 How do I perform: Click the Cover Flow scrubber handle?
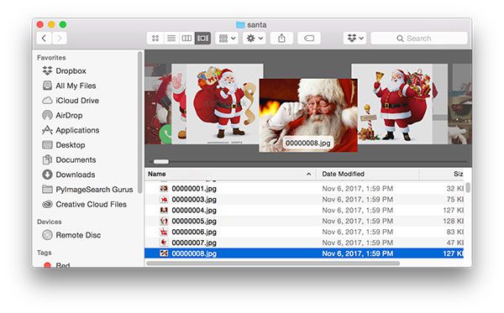(x=161, y=161)
